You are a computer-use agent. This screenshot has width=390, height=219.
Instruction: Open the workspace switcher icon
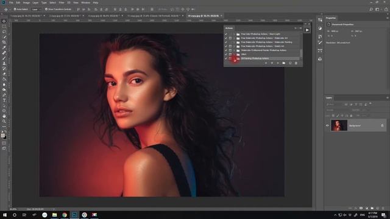[x=378, y=9]
